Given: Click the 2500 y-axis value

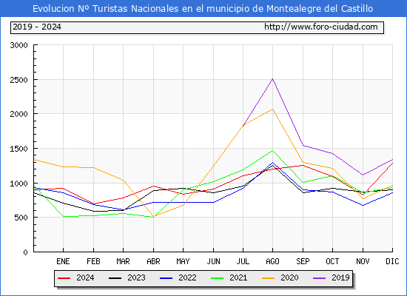Looking at the screenshot, I should (x=18, y=80).
